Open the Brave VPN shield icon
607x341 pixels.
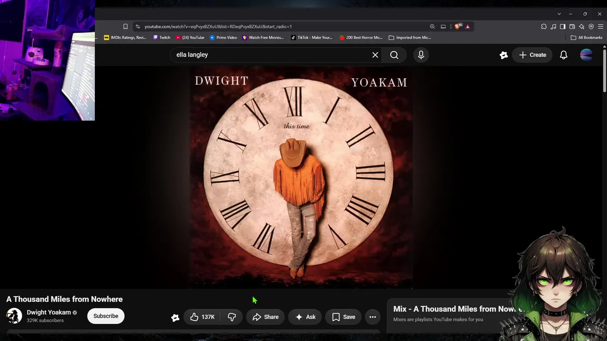591,27
